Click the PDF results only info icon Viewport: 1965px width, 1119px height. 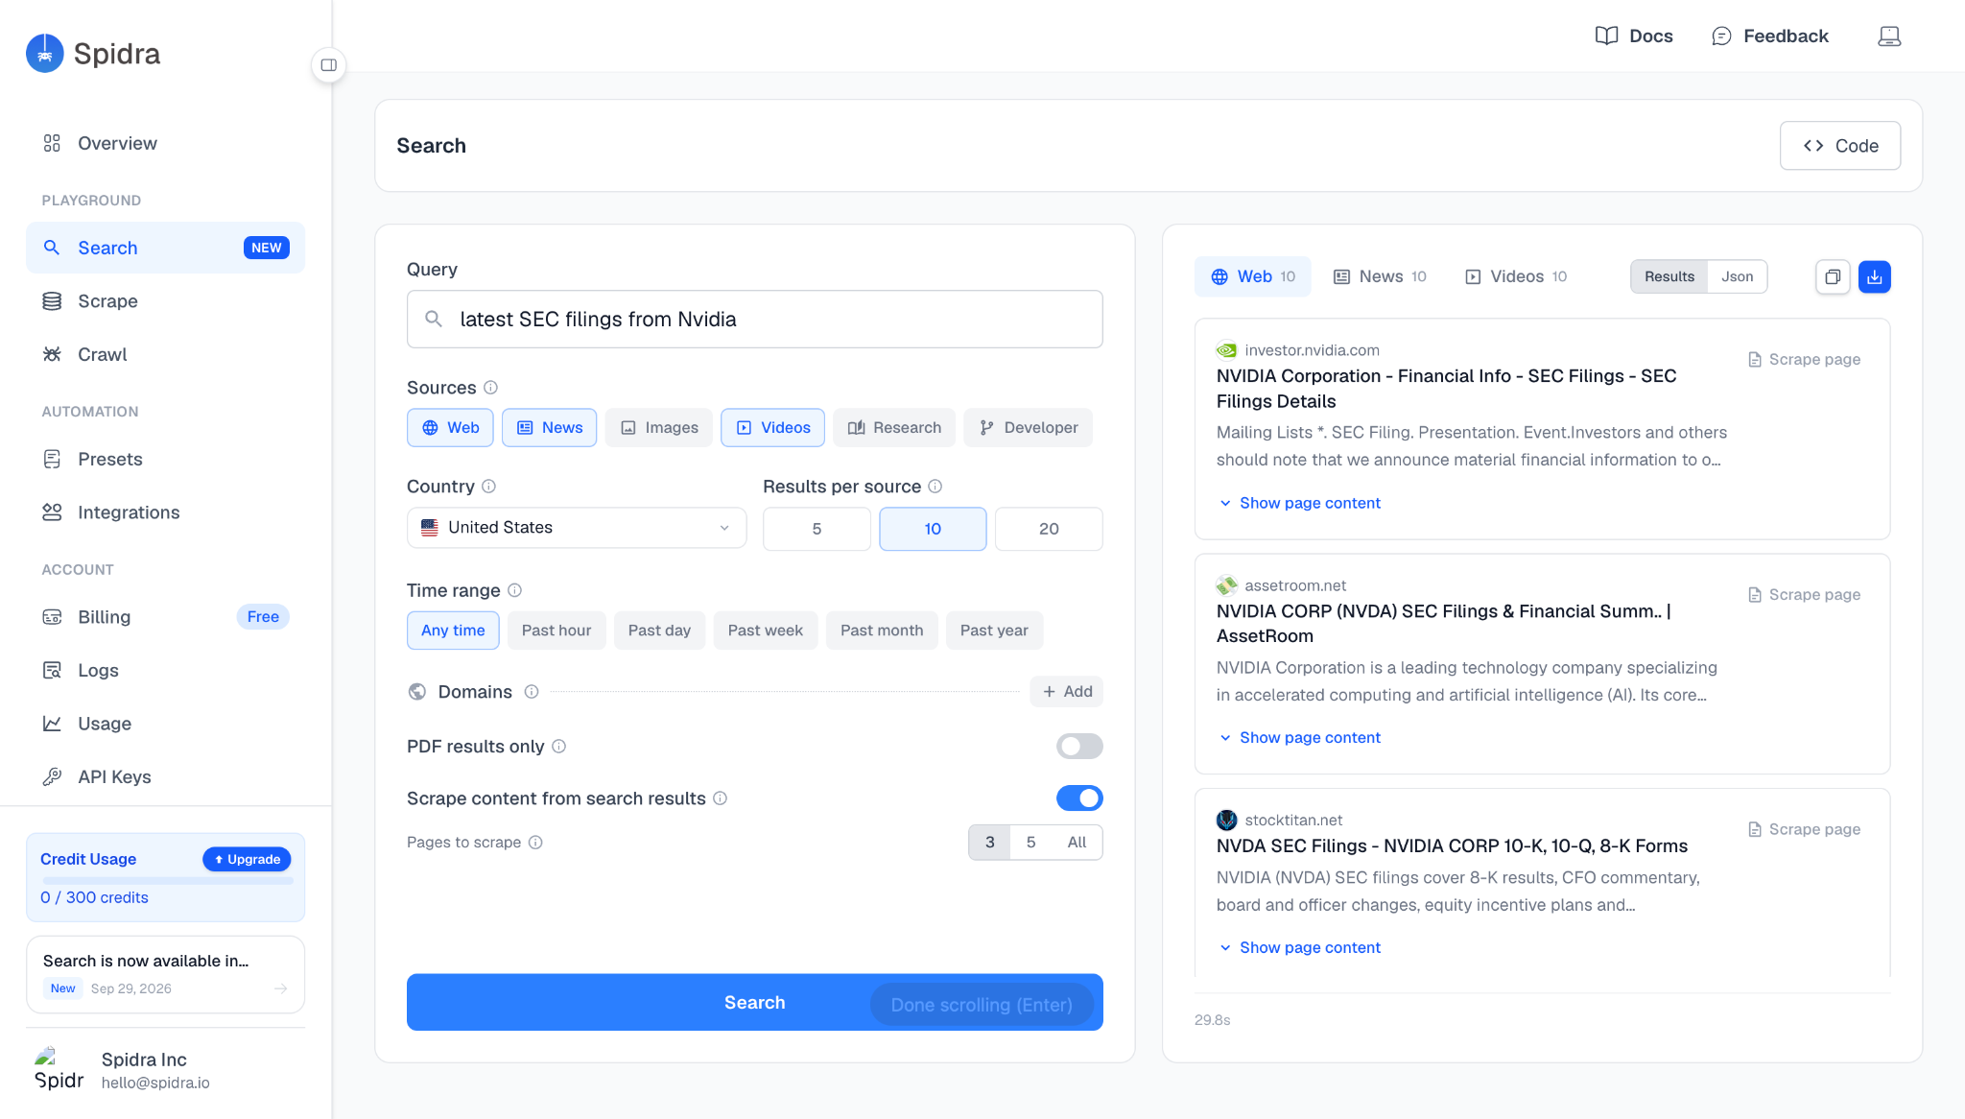(x=558, y=747)
